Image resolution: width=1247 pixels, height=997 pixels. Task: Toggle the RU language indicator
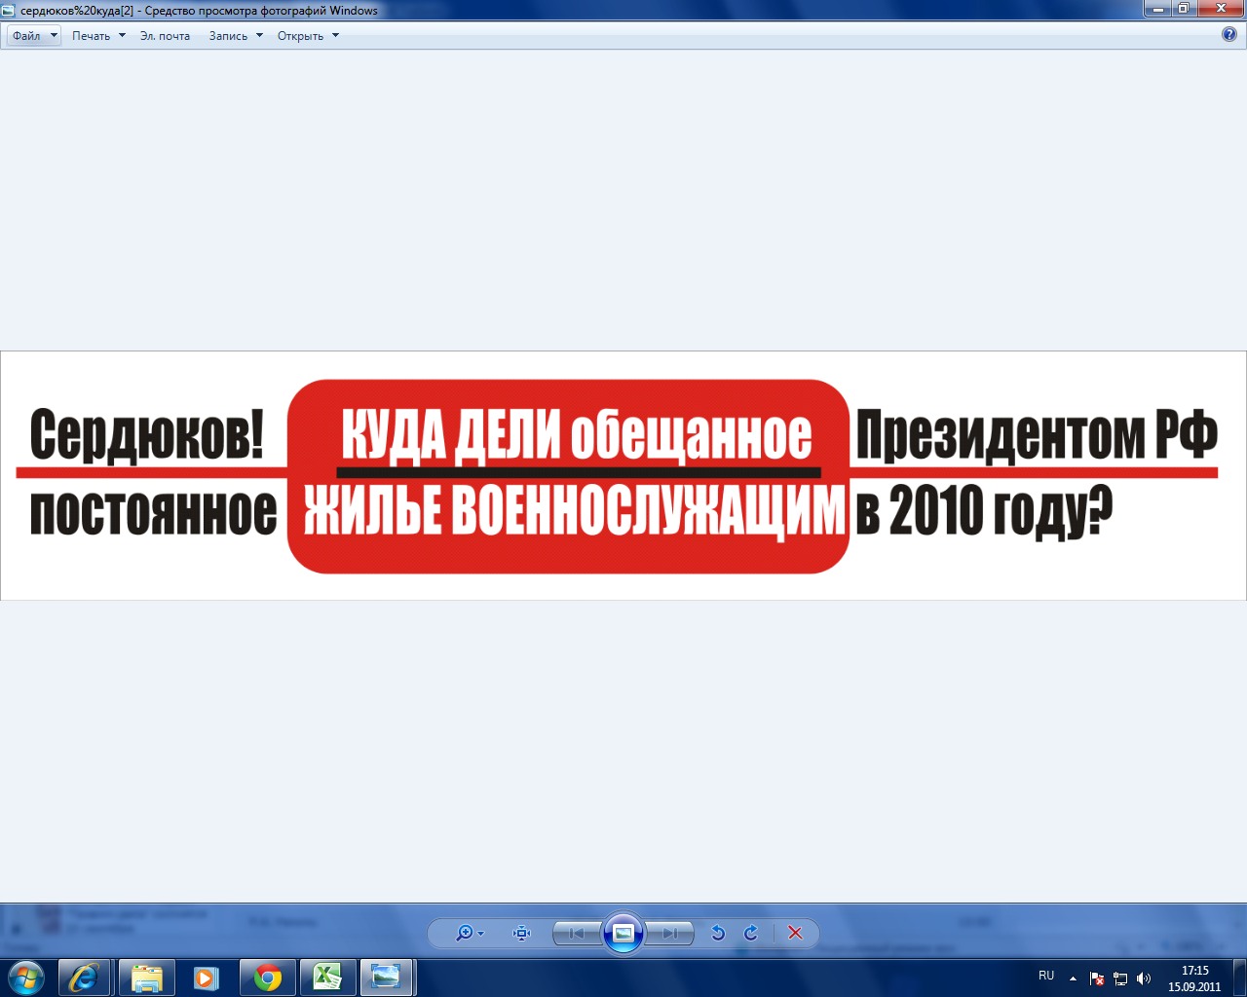1046,976
